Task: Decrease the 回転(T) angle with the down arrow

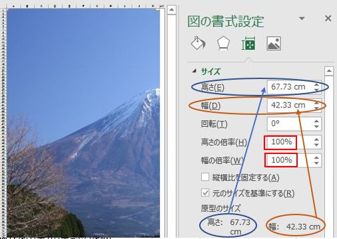Action: coord(317,127)
